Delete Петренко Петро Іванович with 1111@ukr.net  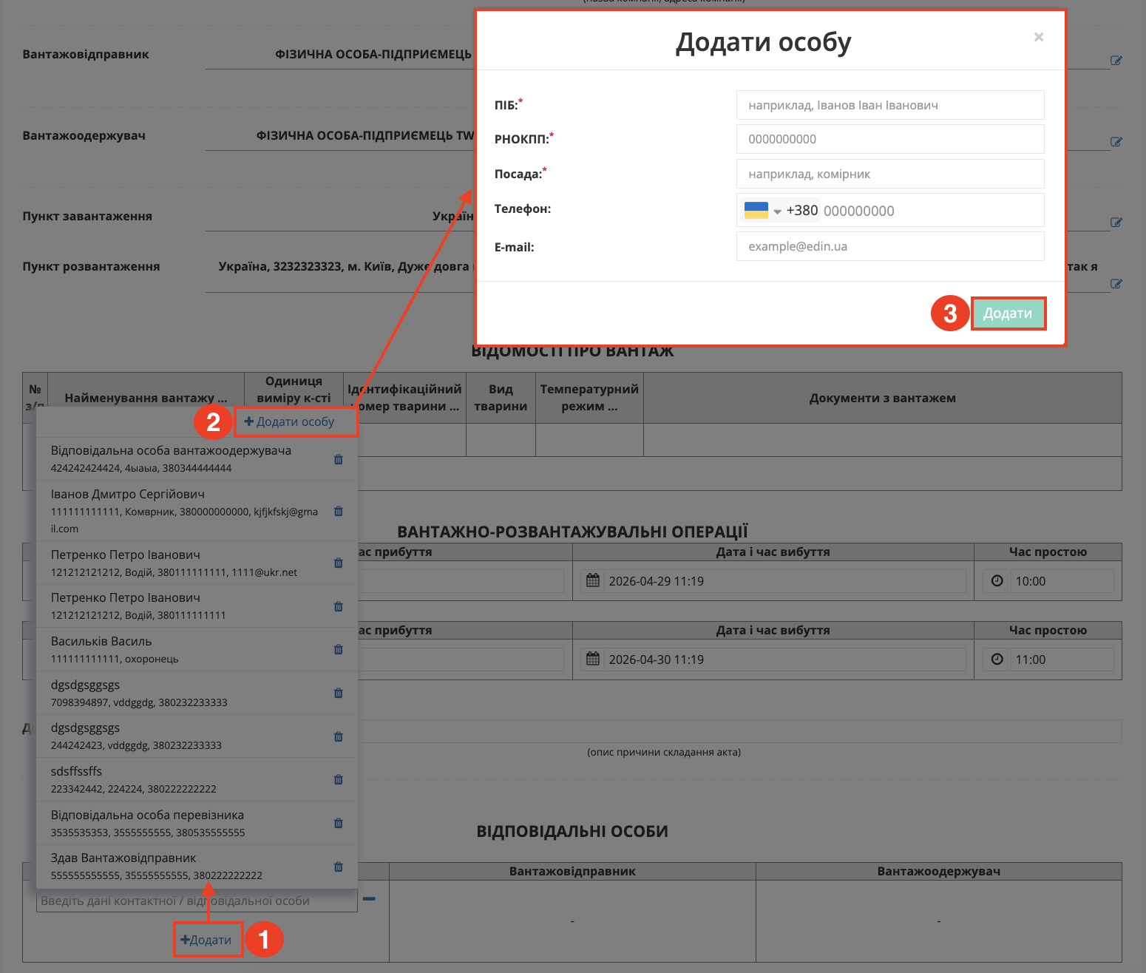[339, 563]
